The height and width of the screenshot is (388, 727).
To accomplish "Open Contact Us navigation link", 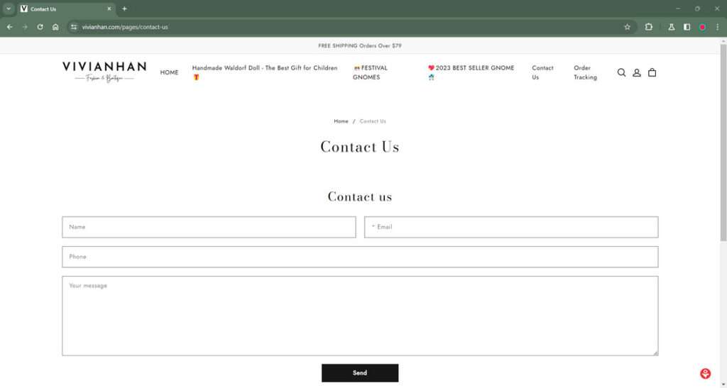I will (542, 72).
